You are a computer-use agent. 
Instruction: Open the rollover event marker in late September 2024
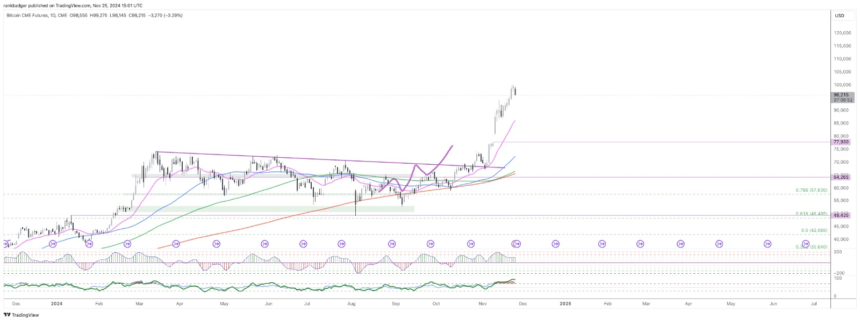430,244
